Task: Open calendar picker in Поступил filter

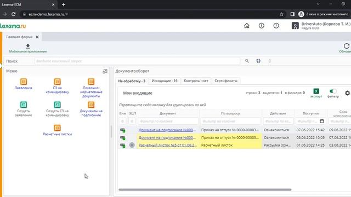Action: [x=322, y=121]
